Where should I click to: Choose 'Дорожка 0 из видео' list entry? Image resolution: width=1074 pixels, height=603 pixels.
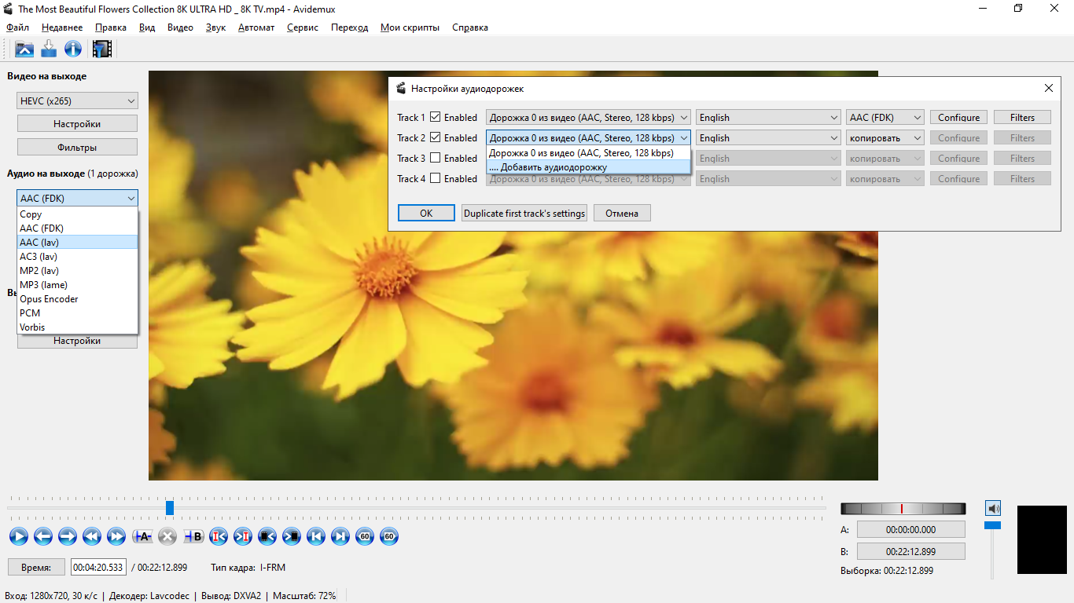[588, 153]
